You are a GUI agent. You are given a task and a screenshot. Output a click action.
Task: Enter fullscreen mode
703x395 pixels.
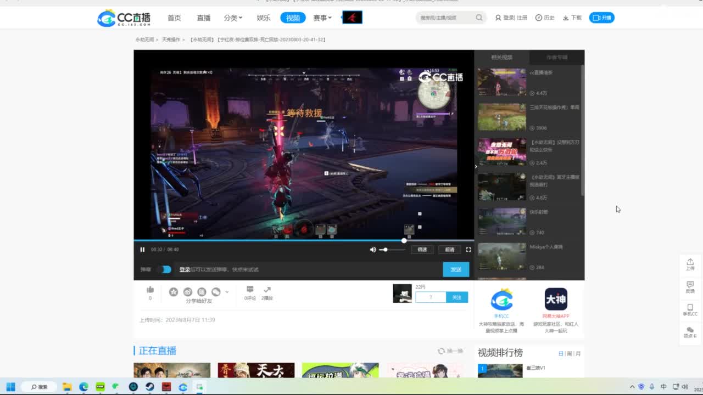pyautogui.click(x=468, y=250)
